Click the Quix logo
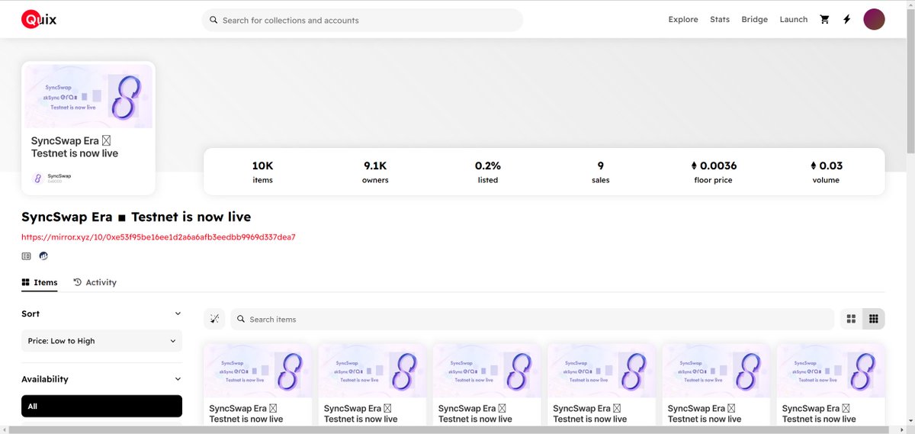The height and width of the screenshot is (434, 915). [40, 20]
